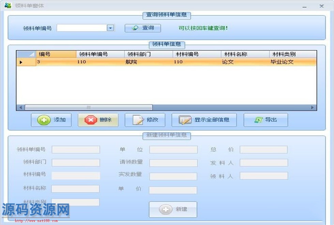The image size is (334, 225).
Task: Sort by 领料单编号 column header
Action: pos(100,54)
